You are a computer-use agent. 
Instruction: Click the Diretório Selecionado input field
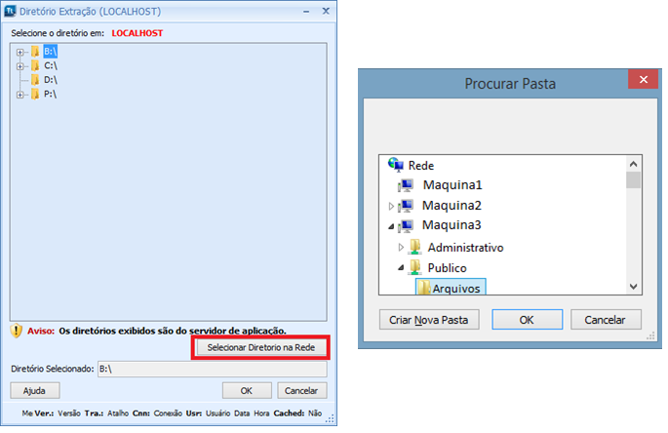coord(213,369)
